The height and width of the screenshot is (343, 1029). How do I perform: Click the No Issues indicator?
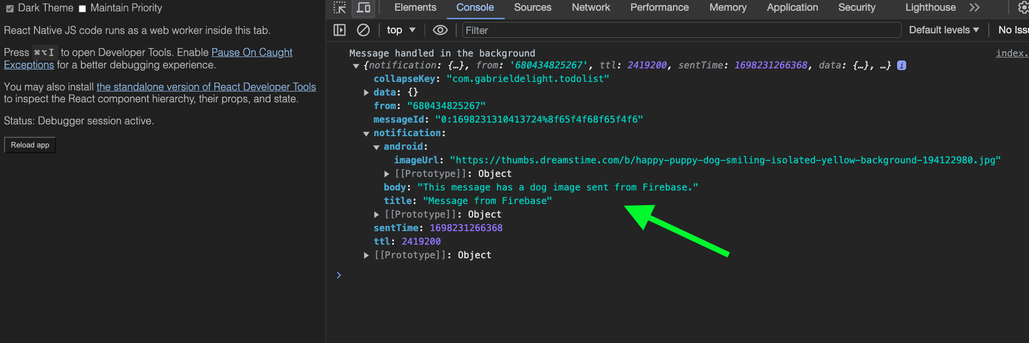1013,30
